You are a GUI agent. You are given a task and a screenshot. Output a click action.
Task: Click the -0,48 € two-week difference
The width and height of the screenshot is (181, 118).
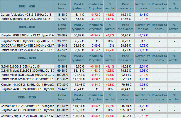click(95, 45)
